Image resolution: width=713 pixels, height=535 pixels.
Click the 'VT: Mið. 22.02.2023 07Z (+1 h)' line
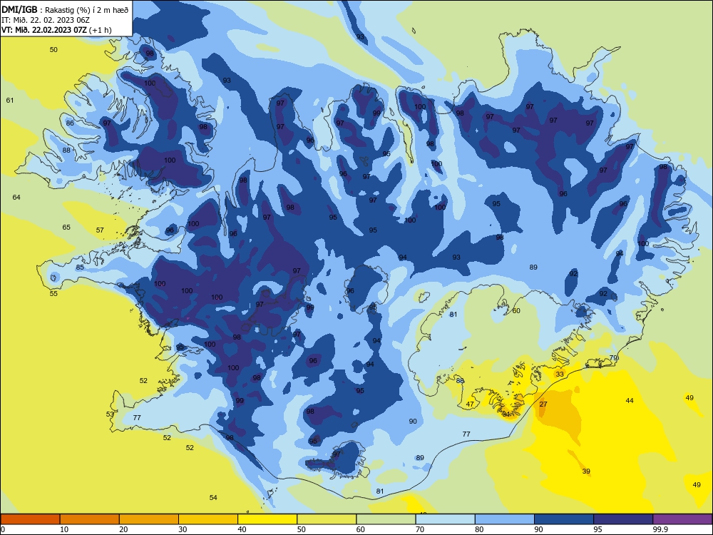click(56, 30)
